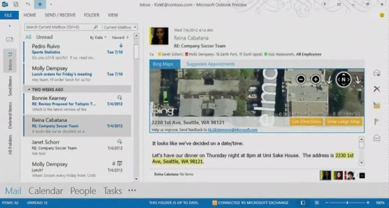Click the smiley feedback icon
The height and width of the screenshot is (208, 389).
point(382,15)
